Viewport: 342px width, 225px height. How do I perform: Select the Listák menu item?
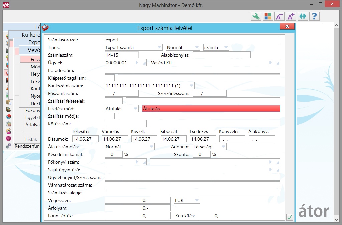click(31, 139)
